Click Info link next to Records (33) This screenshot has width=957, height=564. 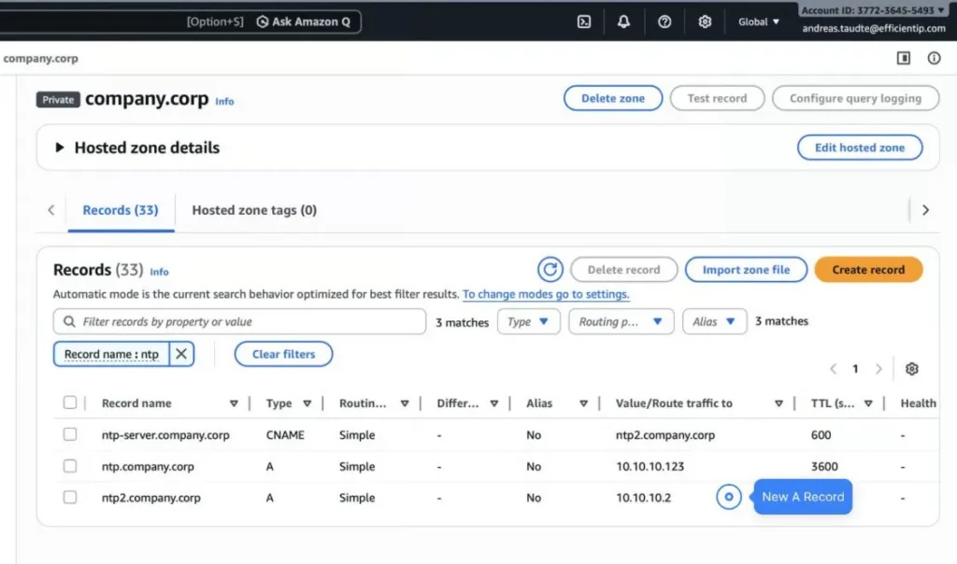[159, 272]
